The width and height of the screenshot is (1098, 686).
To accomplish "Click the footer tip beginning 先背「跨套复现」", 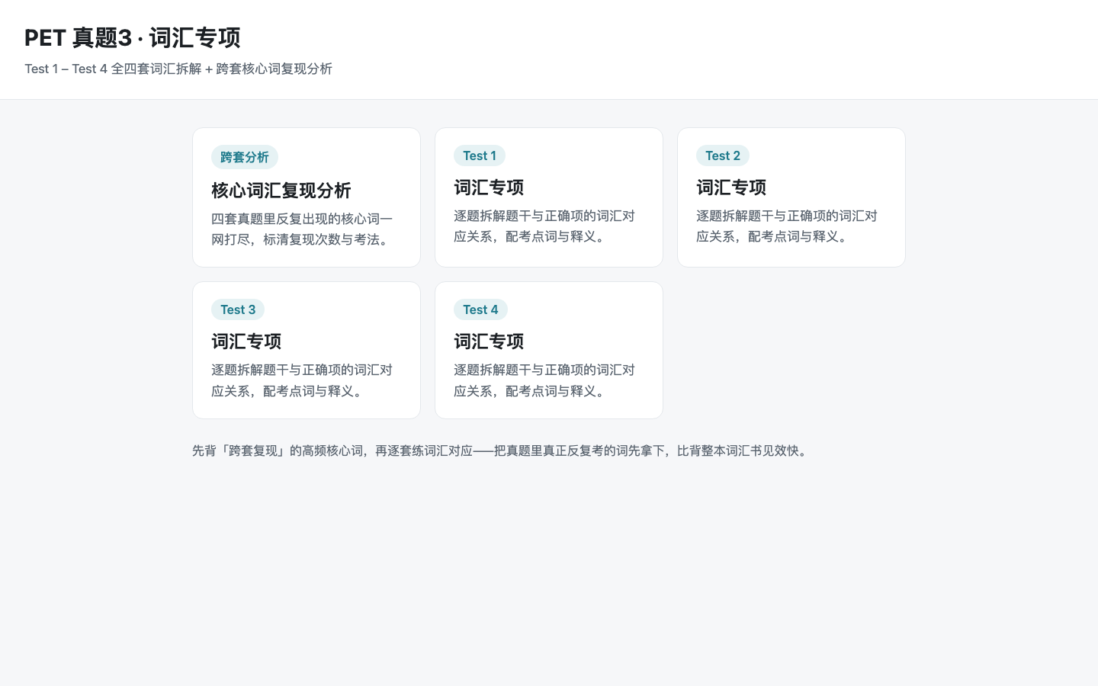I will click(502, 450).
